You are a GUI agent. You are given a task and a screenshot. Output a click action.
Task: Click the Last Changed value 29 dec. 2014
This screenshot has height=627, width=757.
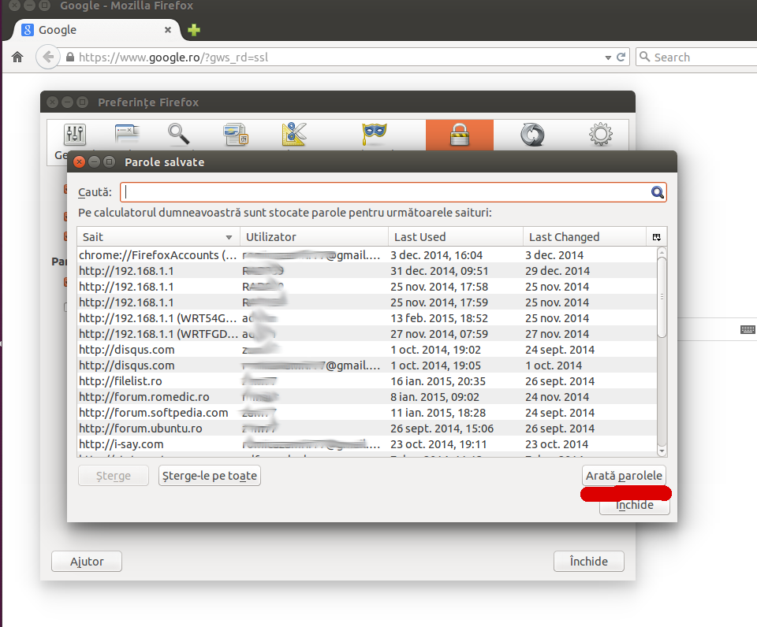tap(557, 271)
